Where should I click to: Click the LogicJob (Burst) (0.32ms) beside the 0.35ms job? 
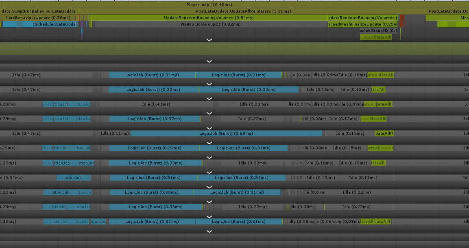pyautogui.click(x=153, y=90)
